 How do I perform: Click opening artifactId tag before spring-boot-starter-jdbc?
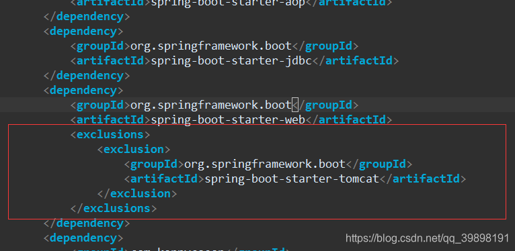[110, 61]
